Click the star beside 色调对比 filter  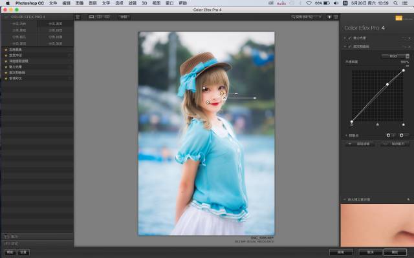(x=6, y=79)
